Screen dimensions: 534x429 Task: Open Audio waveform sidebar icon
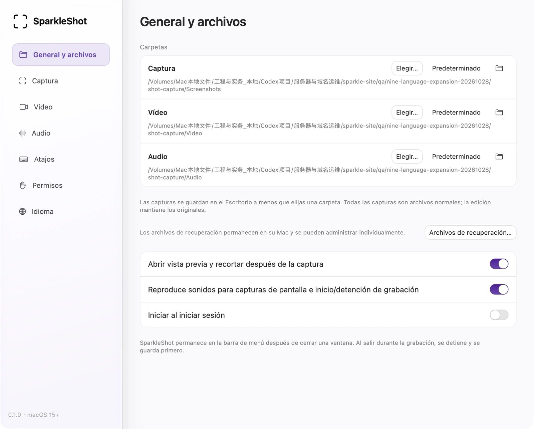point(22,133)
